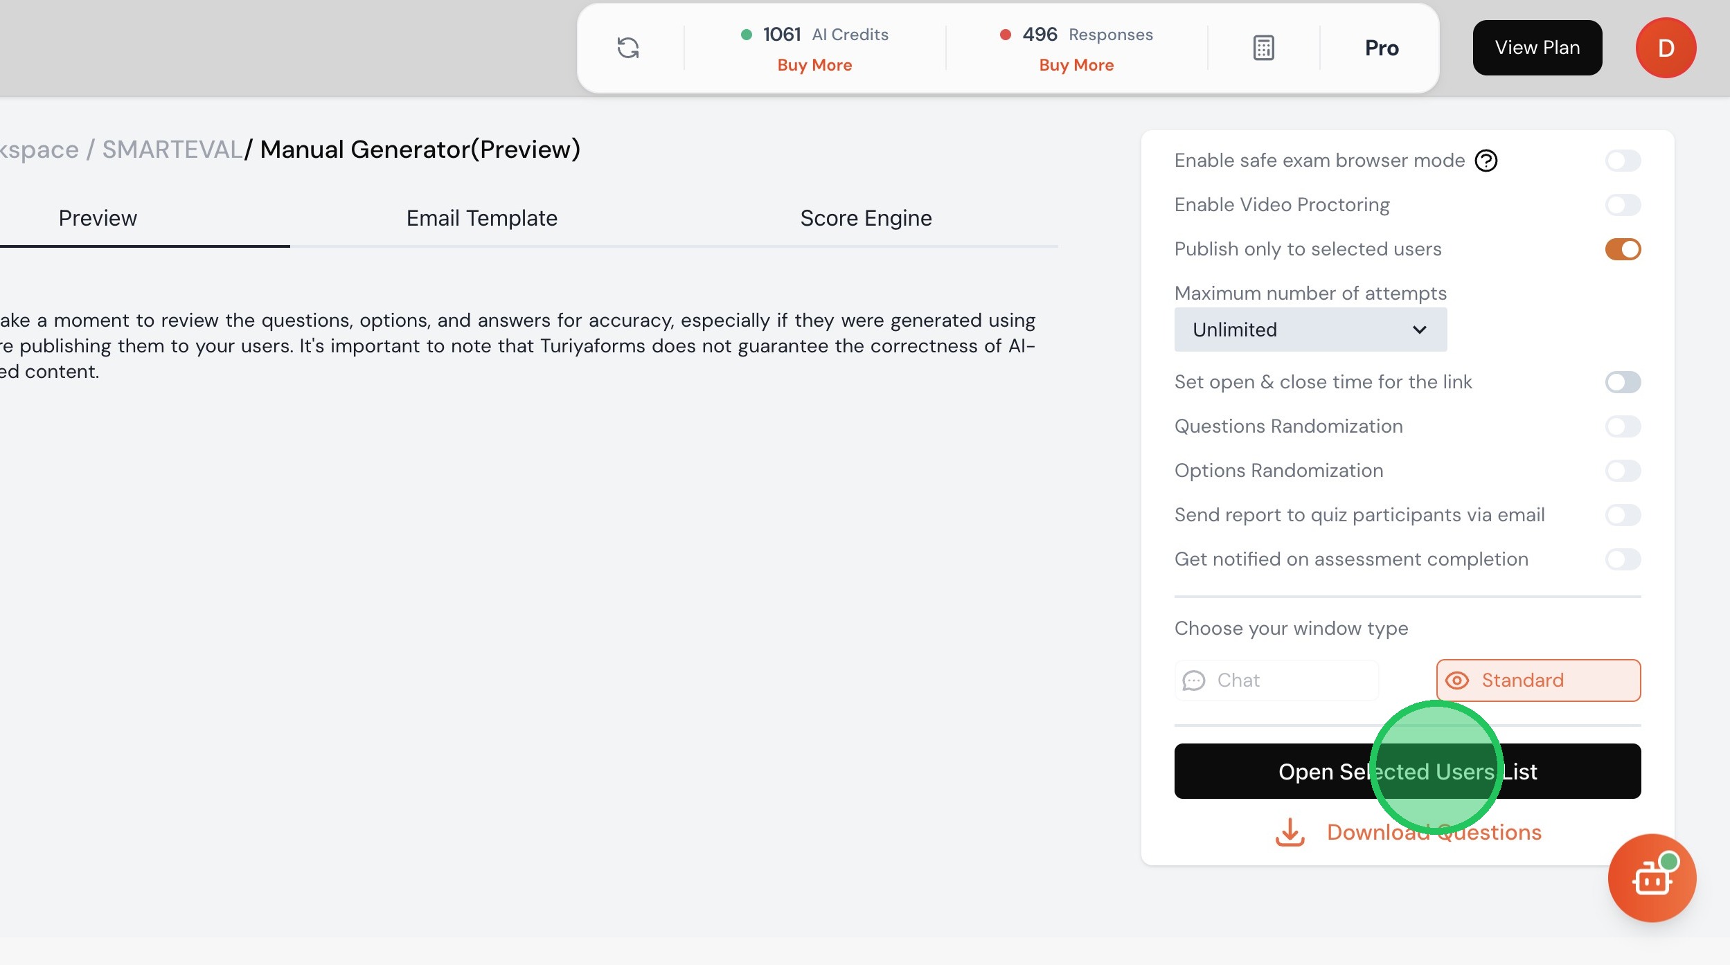Viewport: 1730px width, 965px height.
Task: Click the refresh credits icon
Action: pyautogui.click(x=627, y=48)
